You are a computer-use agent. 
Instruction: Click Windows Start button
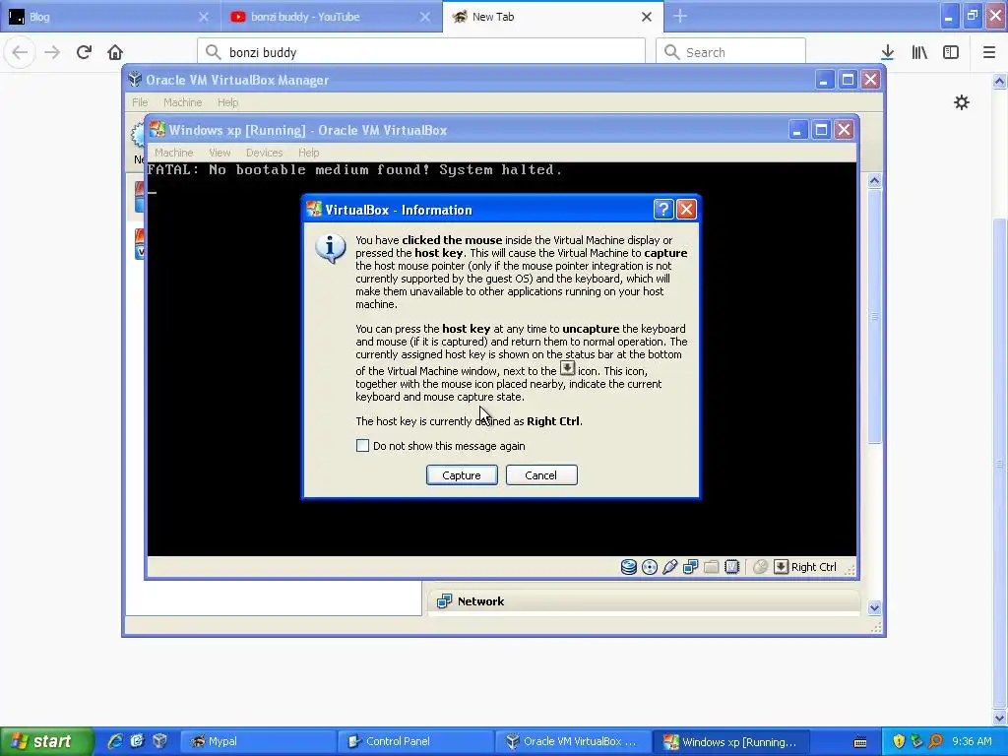pos(46,741)
